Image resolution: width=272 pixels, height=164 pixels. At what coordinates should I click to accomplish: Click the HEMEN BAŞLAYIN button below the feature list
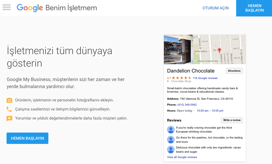click(27, 138)
